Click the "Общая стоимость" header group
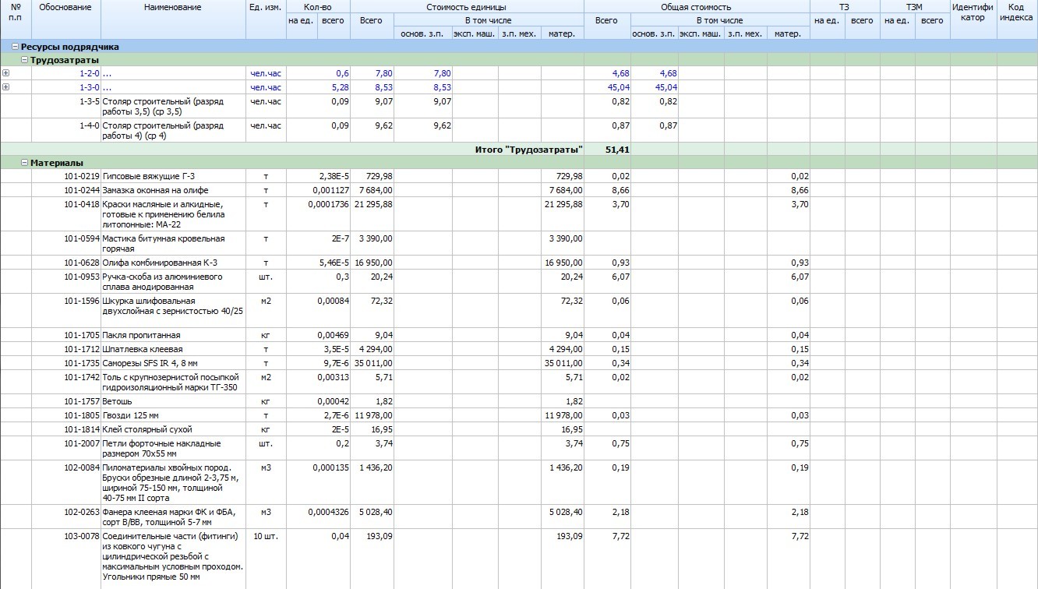Viewport: 1038px width, 589px height. coord(696,7)
